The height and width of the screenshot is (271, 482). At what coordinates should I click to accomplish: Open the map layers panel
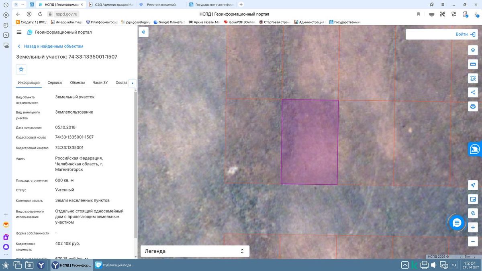click(x=473, y=50)
